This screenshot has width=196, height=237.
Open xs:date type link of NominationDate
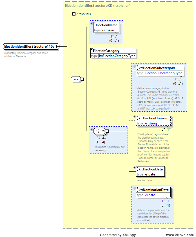(150, 195)
